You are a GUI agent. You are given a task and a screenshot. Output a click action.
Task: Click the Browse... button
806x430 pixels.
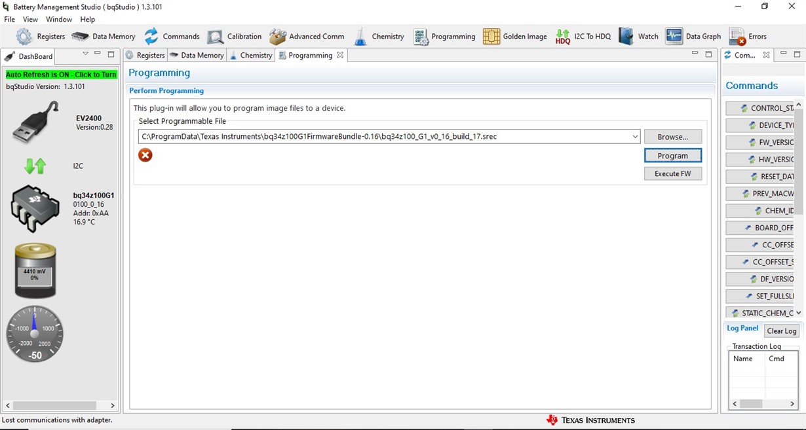[x=673, y=137]
